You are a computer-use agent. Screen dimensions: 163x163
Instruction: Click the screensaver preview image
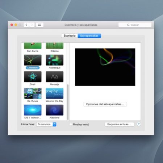(105, 67)
